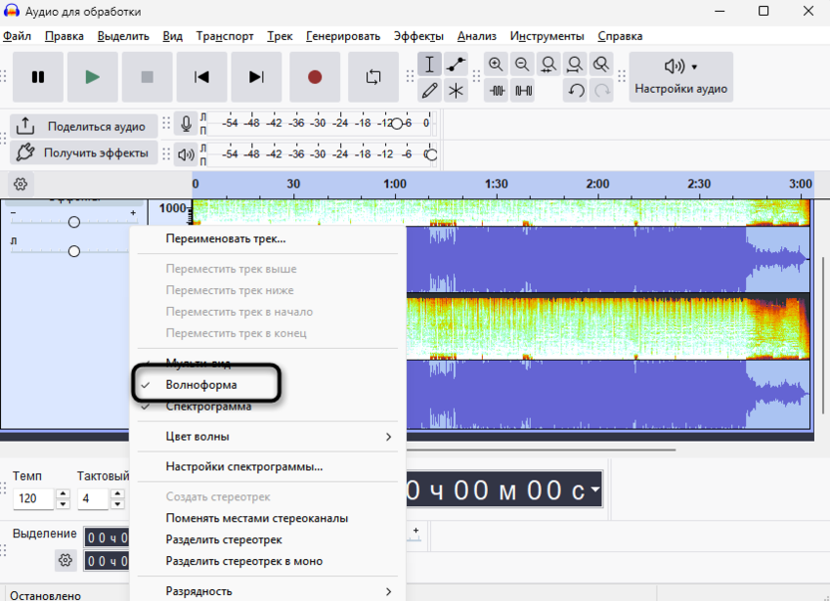The height and width of the screenshot is (601, 830).
Task: Select the Multi-tool
Action: click(x=456, y=90)
